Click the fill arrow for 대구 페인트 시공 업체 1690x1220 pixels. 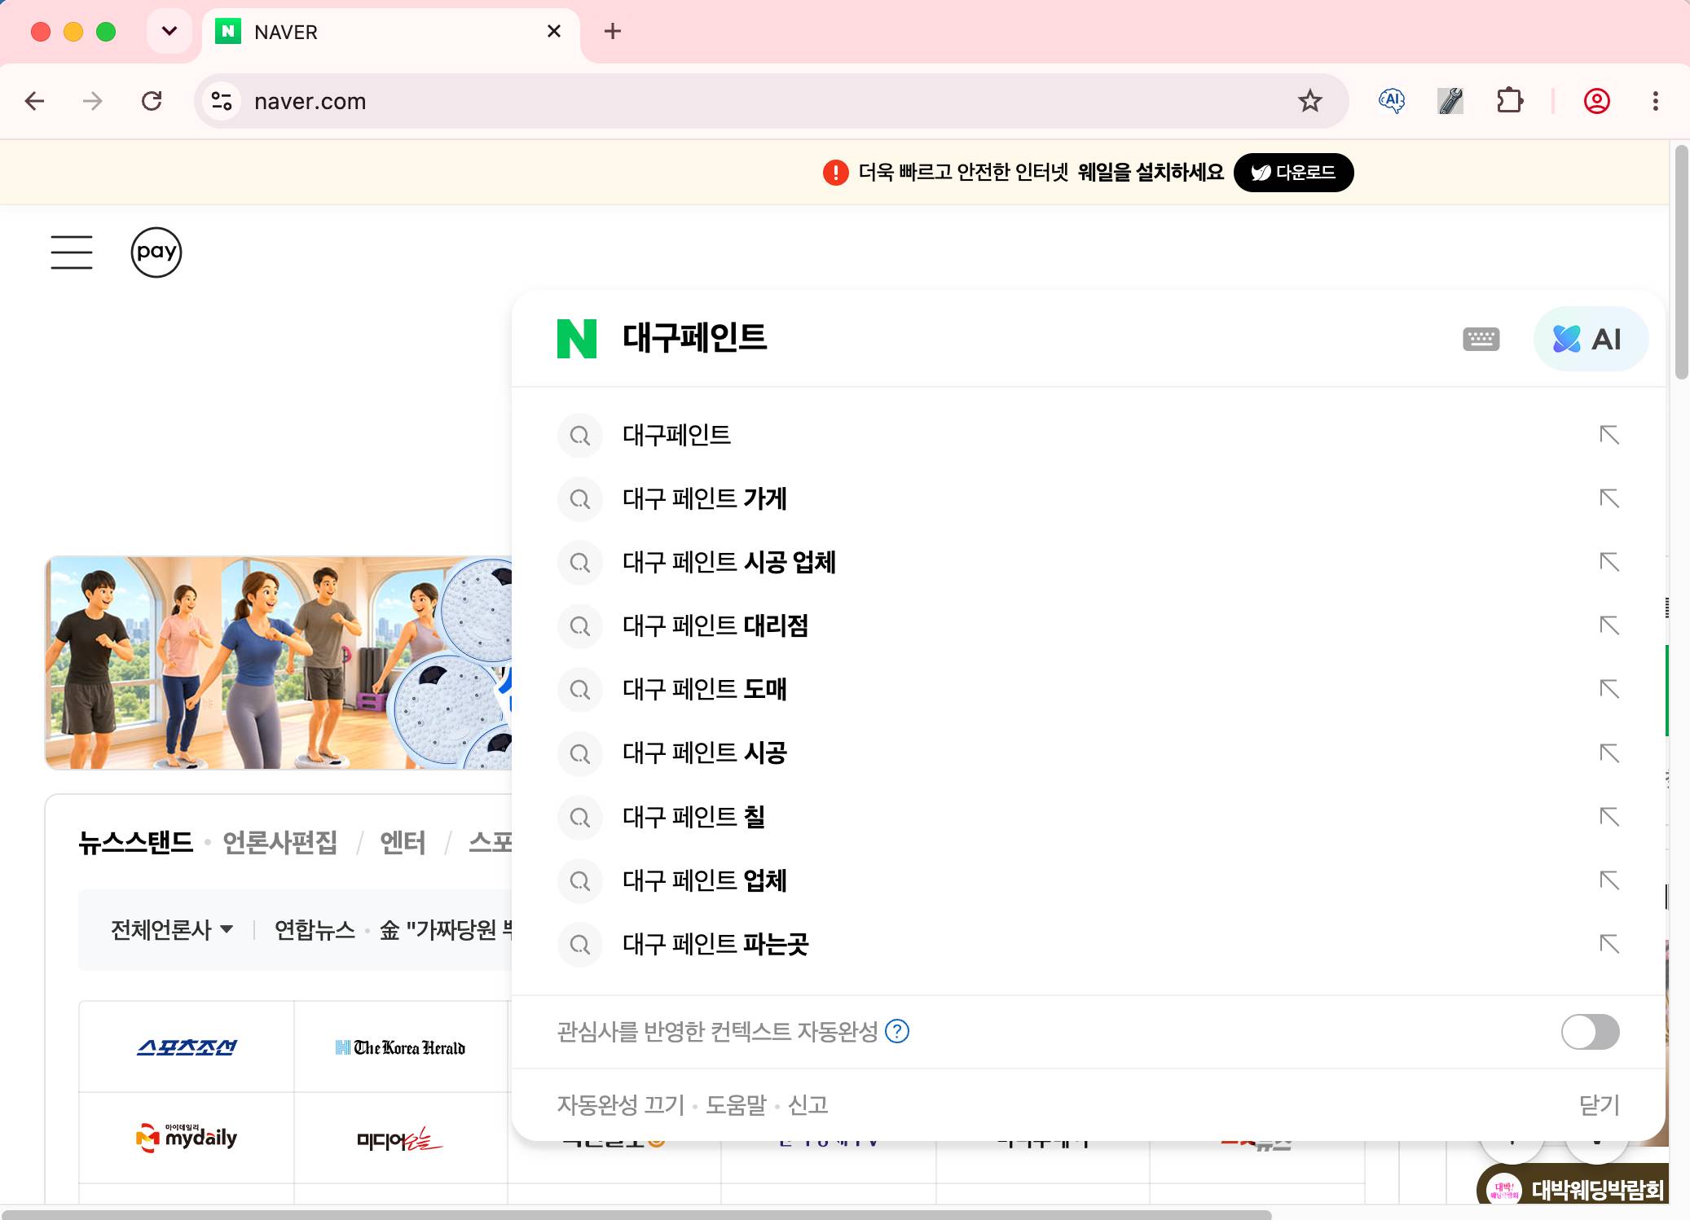(1609, 562)
